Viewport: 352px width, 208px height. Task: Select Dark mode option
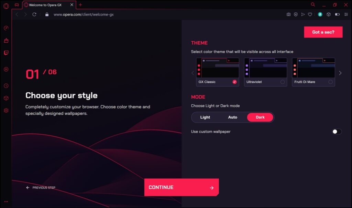(x=260, y=117)
